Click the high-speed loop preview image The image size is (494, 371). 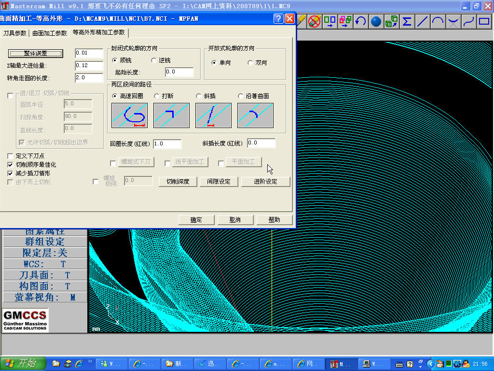[x=129, y=115]
